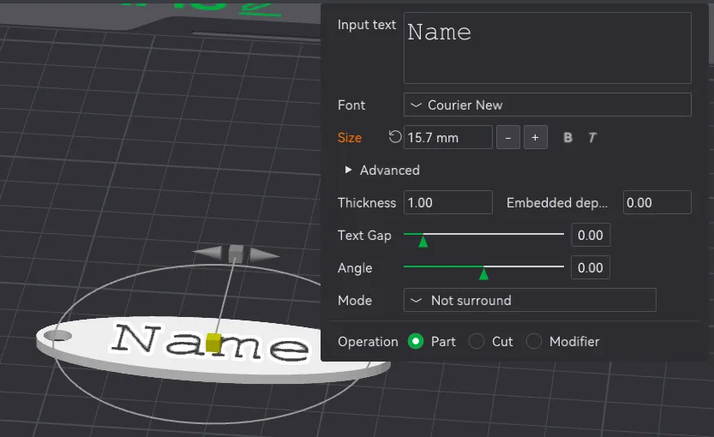Click the Text Gap value box
Image resolution: width=714 pixels, height=437 pixels.
click(x=591, y=236)
